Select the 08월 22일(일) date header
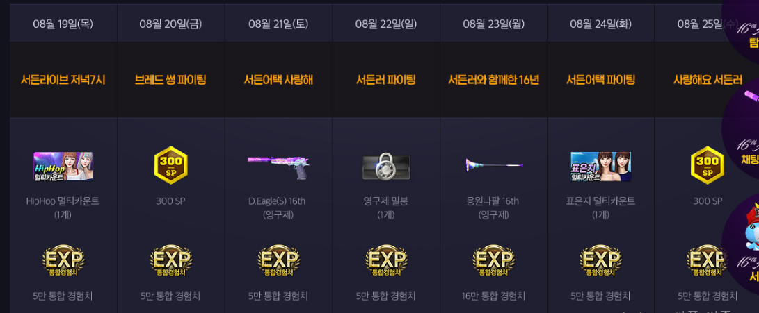759x313 pixels. pyautogui.click(x=386, y=24)
